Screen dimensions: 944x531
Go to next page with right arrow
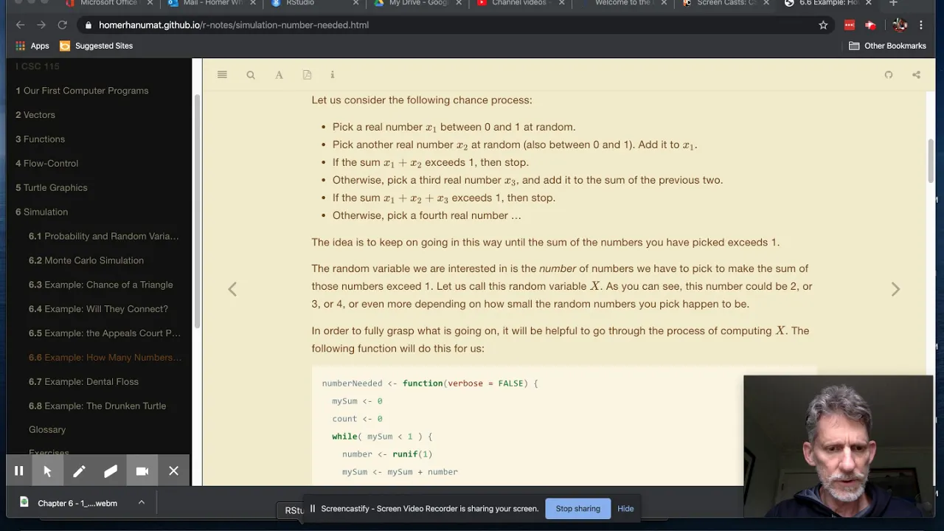895,289
